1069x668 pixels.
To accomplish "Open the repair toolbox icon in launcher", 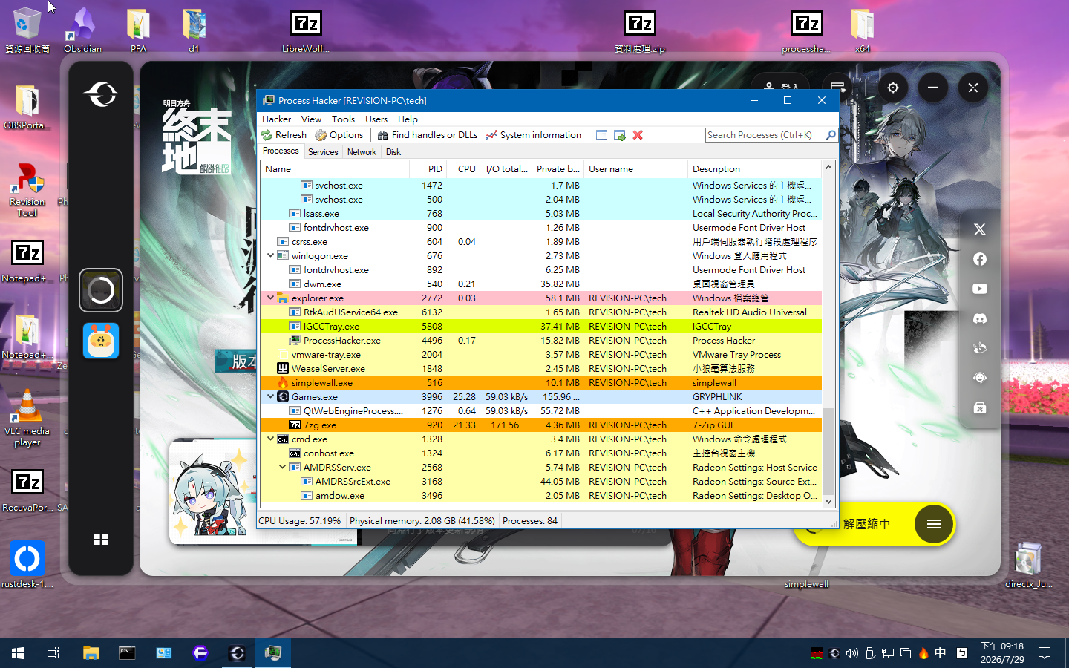I will 980,407.
